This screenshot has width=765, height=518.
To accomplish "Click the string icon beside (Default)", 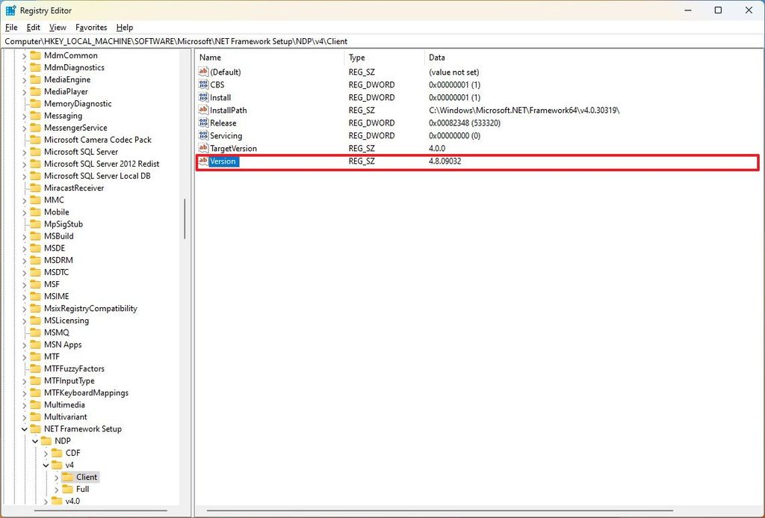I will [x=204, y=72].
